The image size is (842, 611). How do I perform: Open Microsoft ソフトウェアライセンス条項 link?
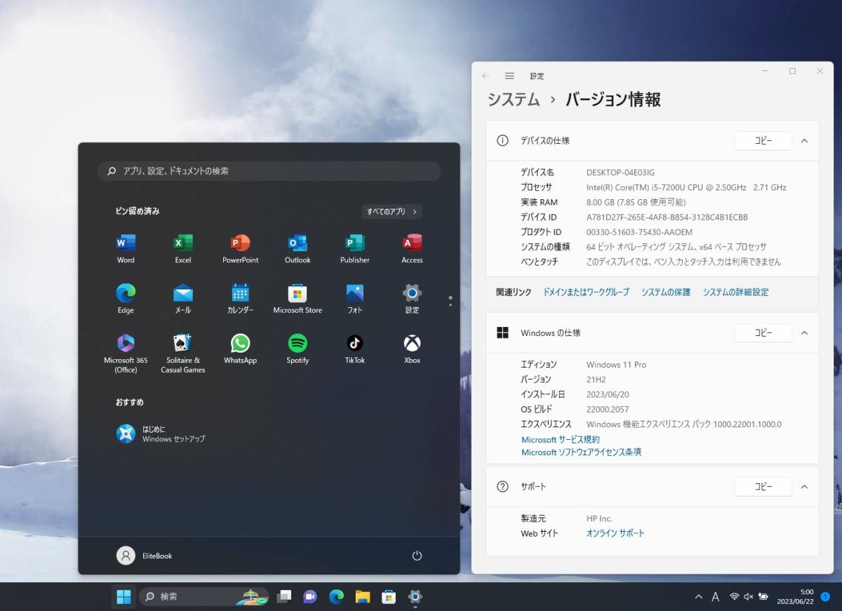click(581, 452)
